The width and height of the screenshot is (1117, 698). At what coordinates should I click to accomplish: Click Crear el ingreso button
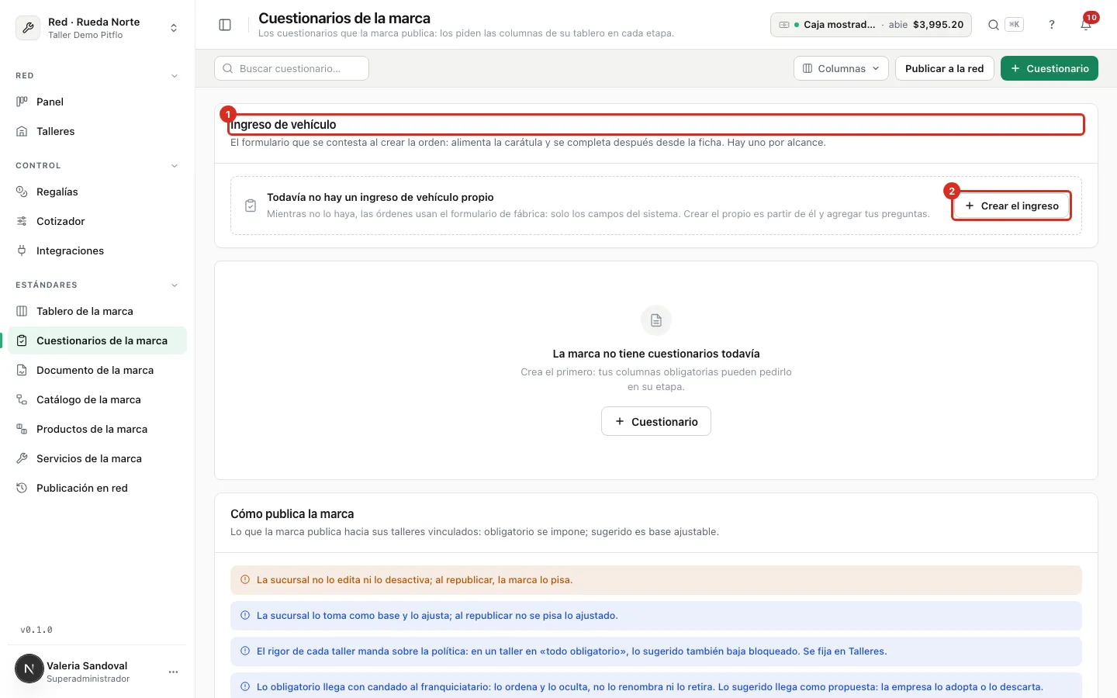[1012, 206]
